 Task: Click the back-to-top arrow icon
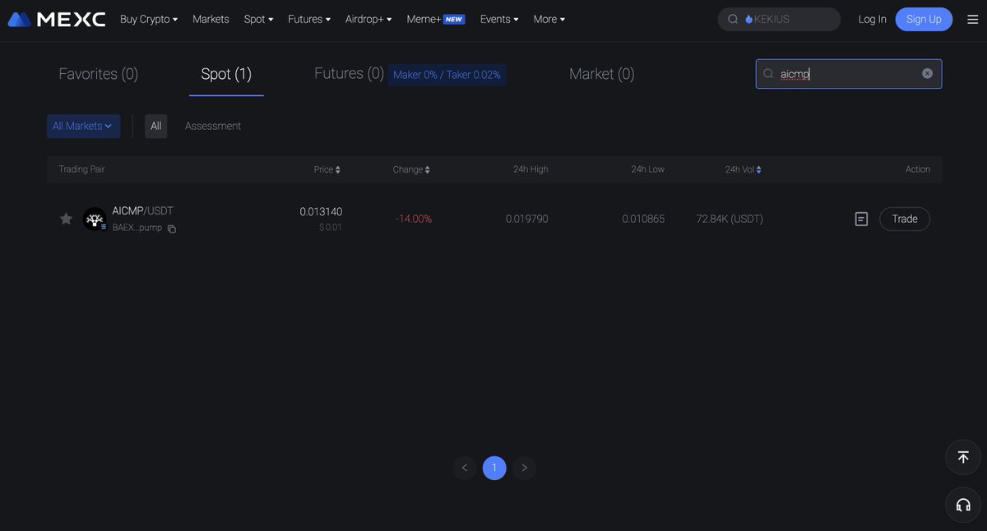point(963,457)
